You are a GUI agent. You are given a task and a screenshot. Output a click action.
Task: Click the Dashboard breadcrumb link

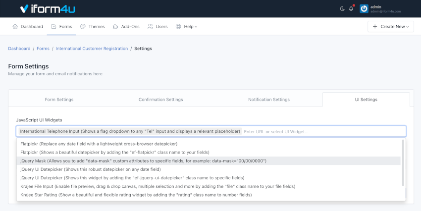pyautogui.click(x=19, y=49)
